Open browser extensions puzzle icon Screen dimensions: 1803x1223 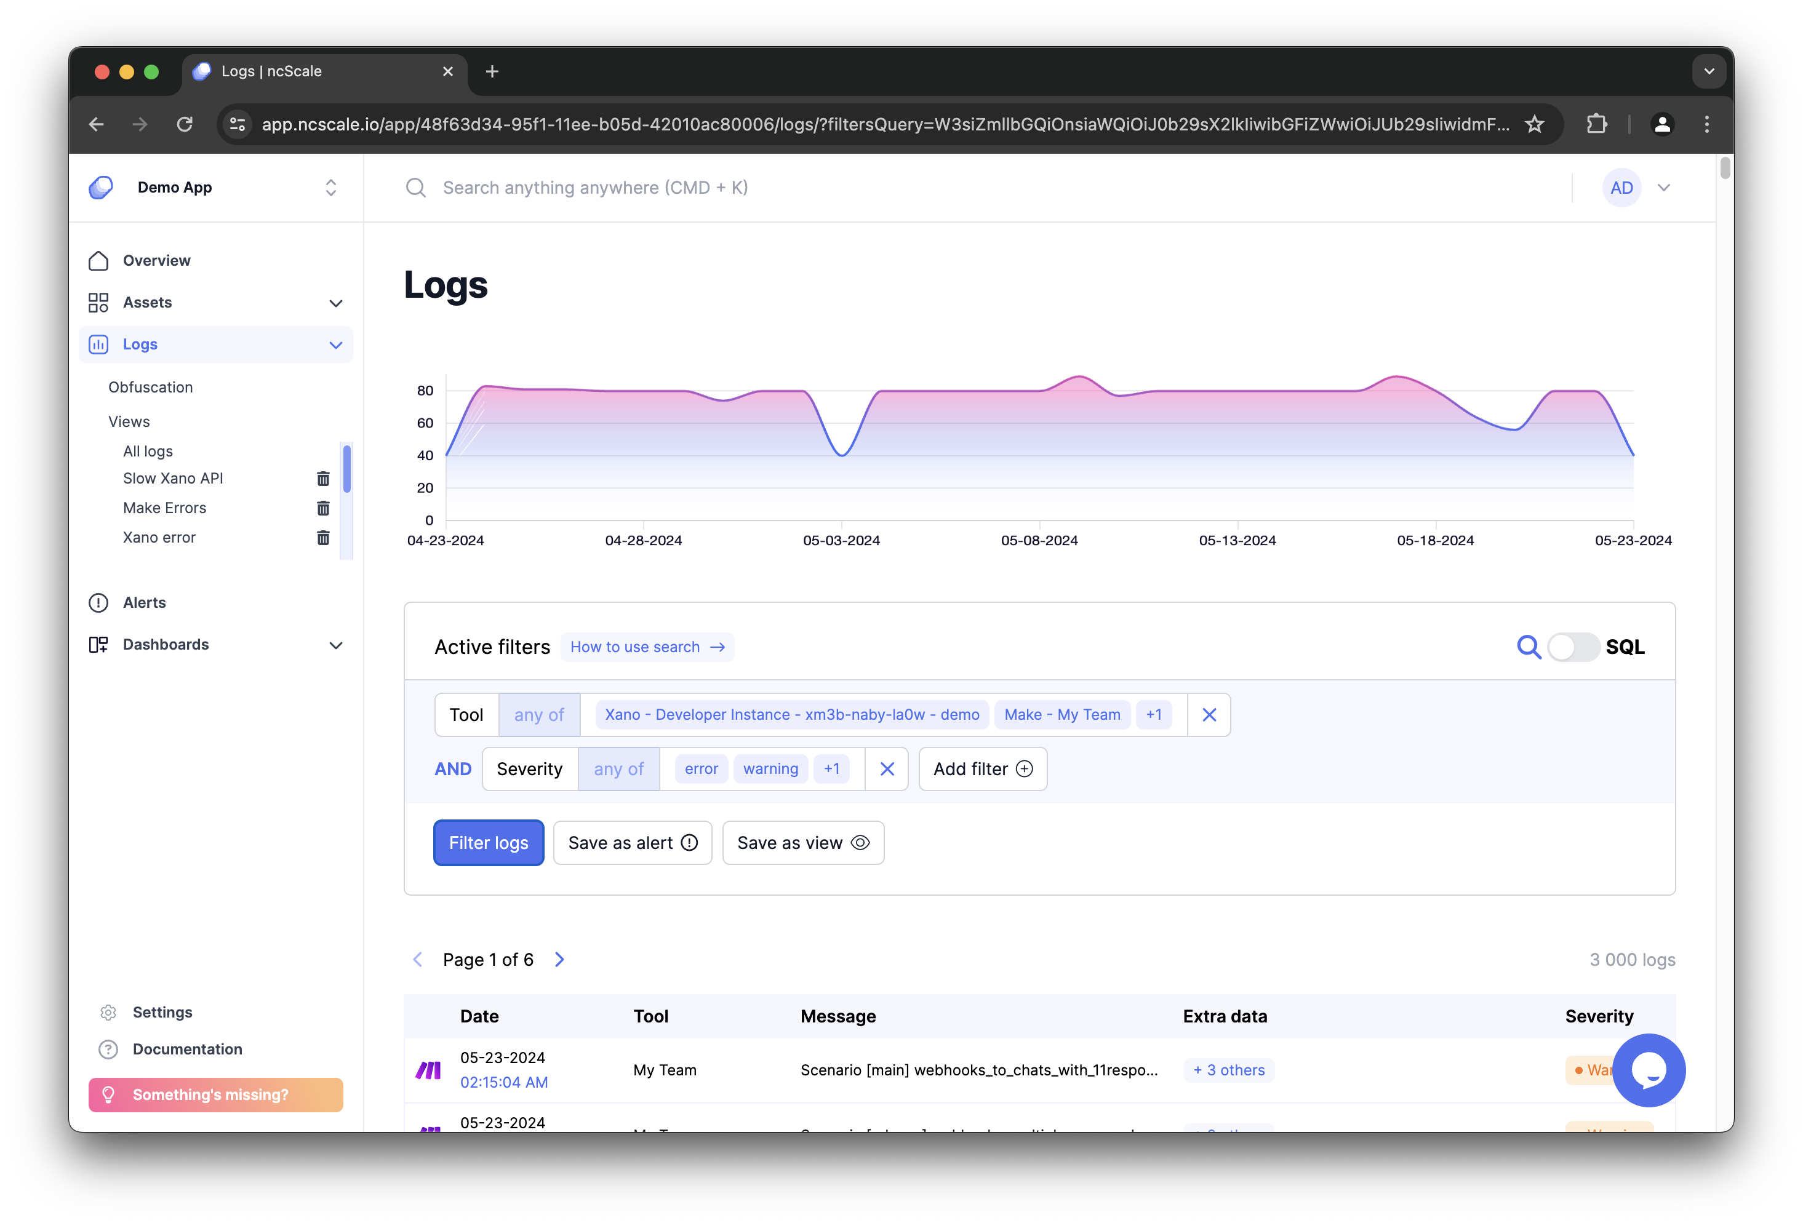tap(1597, 124)
